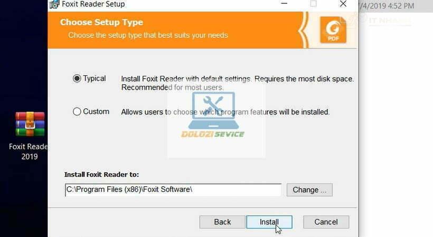Viewport: 433px width, 237px height.
Task: Open the Change... folder browse button
Action: coord(309,190)
